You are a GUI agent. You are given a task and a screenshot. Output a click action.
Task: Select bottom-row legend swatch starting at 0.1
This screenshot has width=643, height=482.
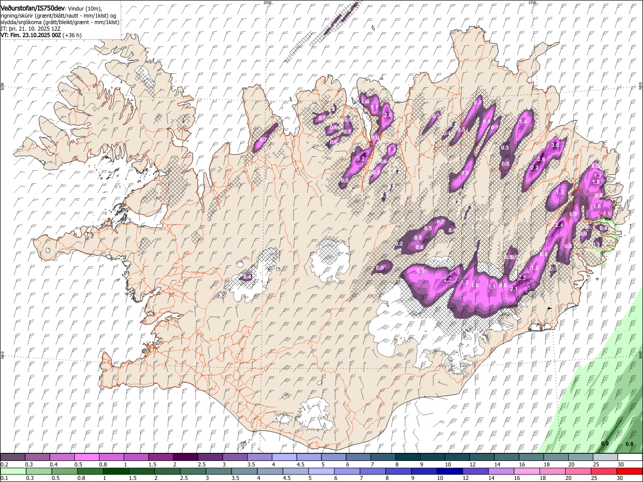13,471
